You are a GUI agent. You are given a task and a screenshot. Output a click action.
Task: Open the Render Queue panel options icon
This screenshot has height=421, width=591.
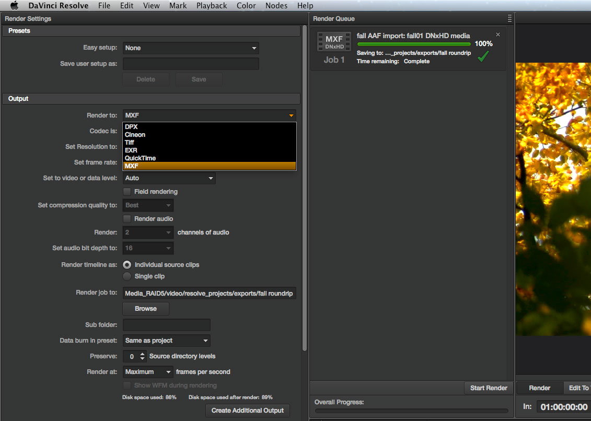point(509,19)
